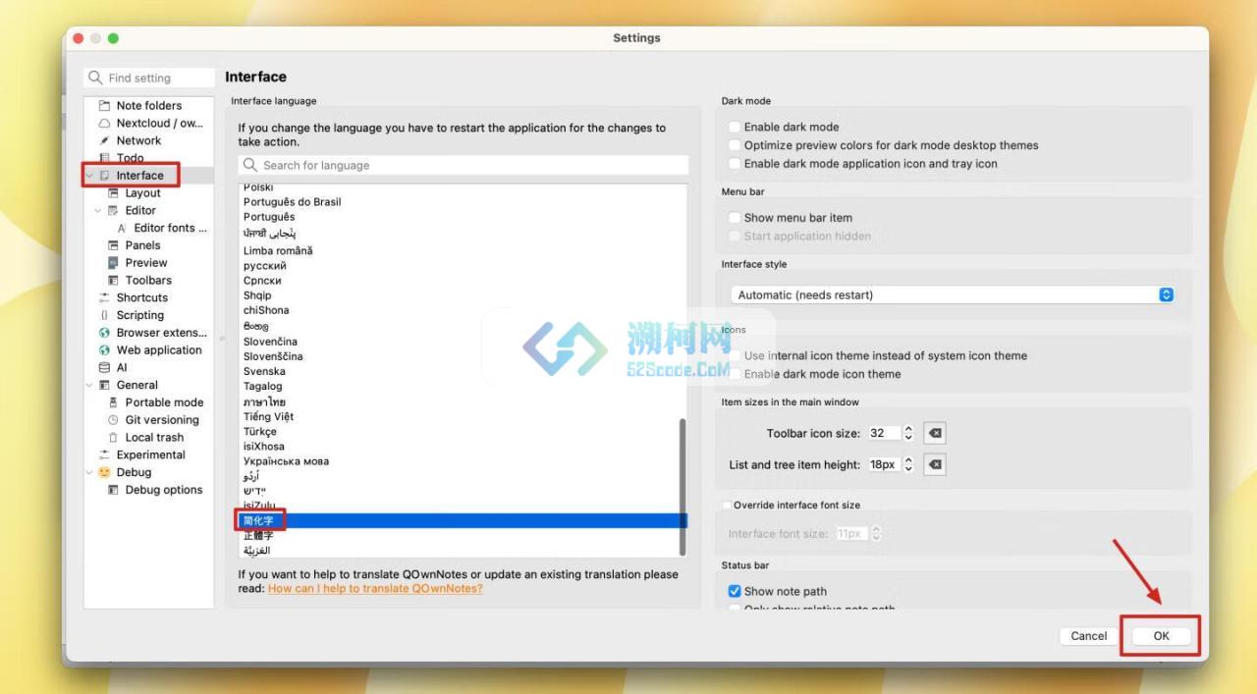Select Tiếng Việt language
This screenshot has height=694, width=1257.
tap(268, 417)
